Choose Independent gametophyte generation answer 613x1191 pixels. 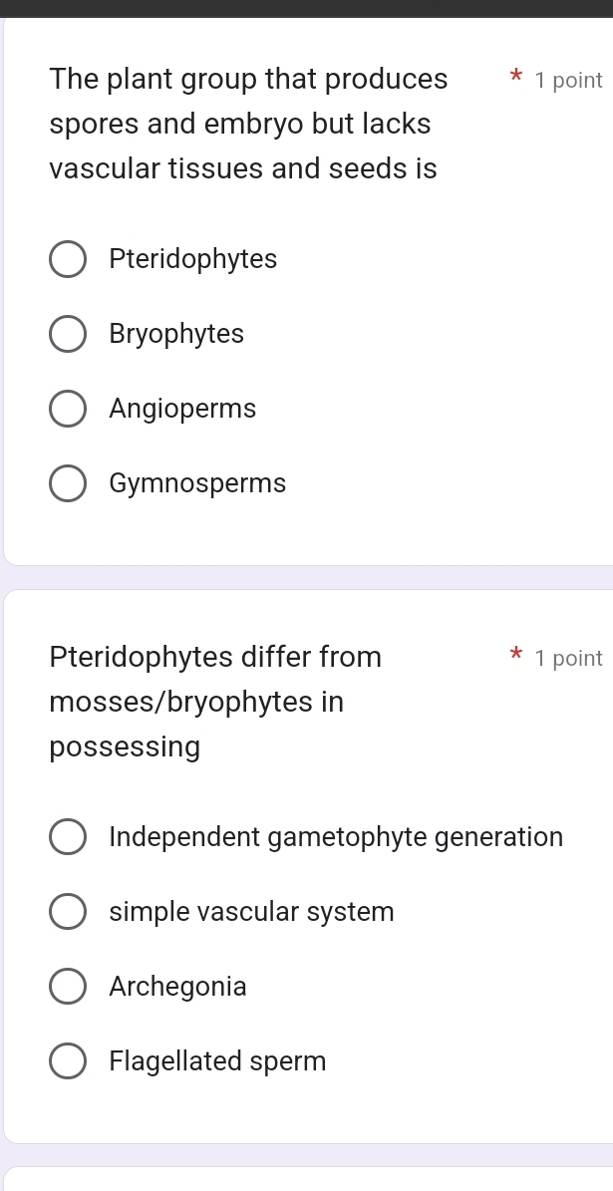[67, 836]
